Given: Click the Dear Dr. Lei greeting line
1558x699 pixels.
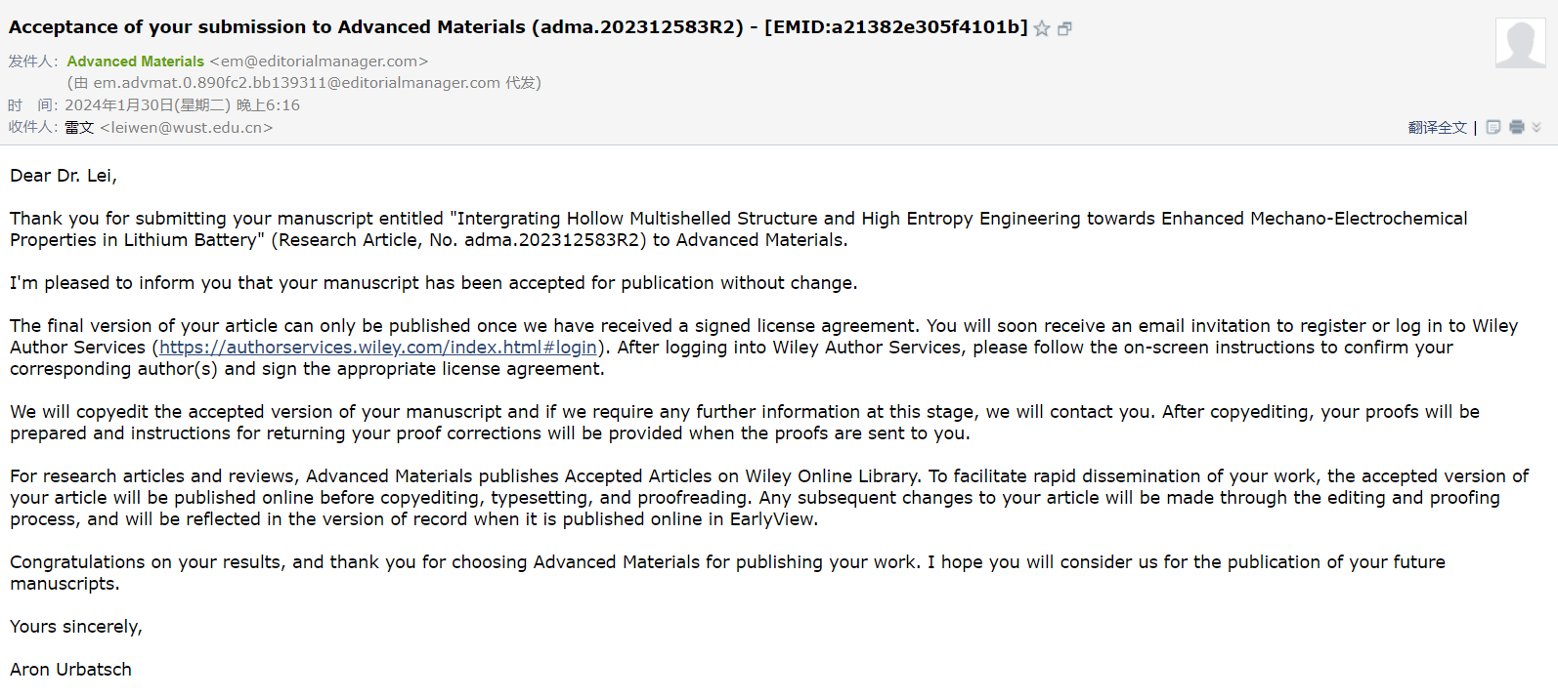Looking at the screenshot, I should pos(64,176).
